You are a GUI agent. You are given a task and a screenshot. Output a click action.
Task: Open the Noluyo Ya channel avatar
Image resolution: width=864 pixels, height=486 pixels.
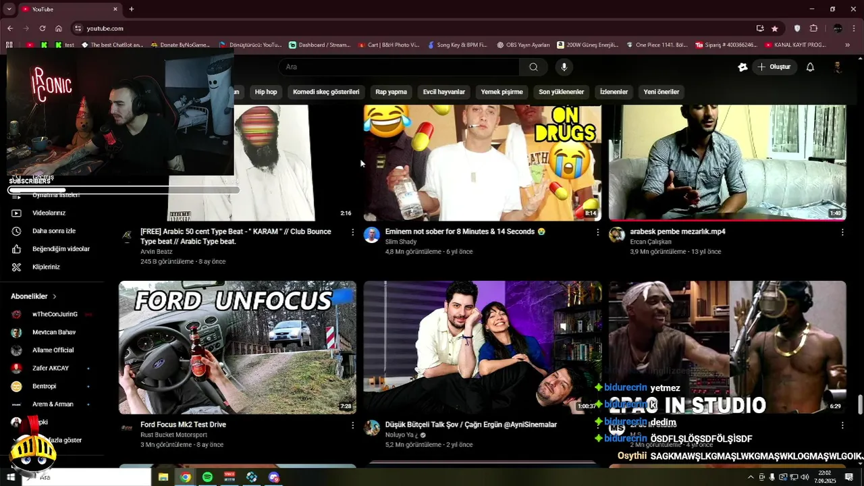(x=371, y=428)
